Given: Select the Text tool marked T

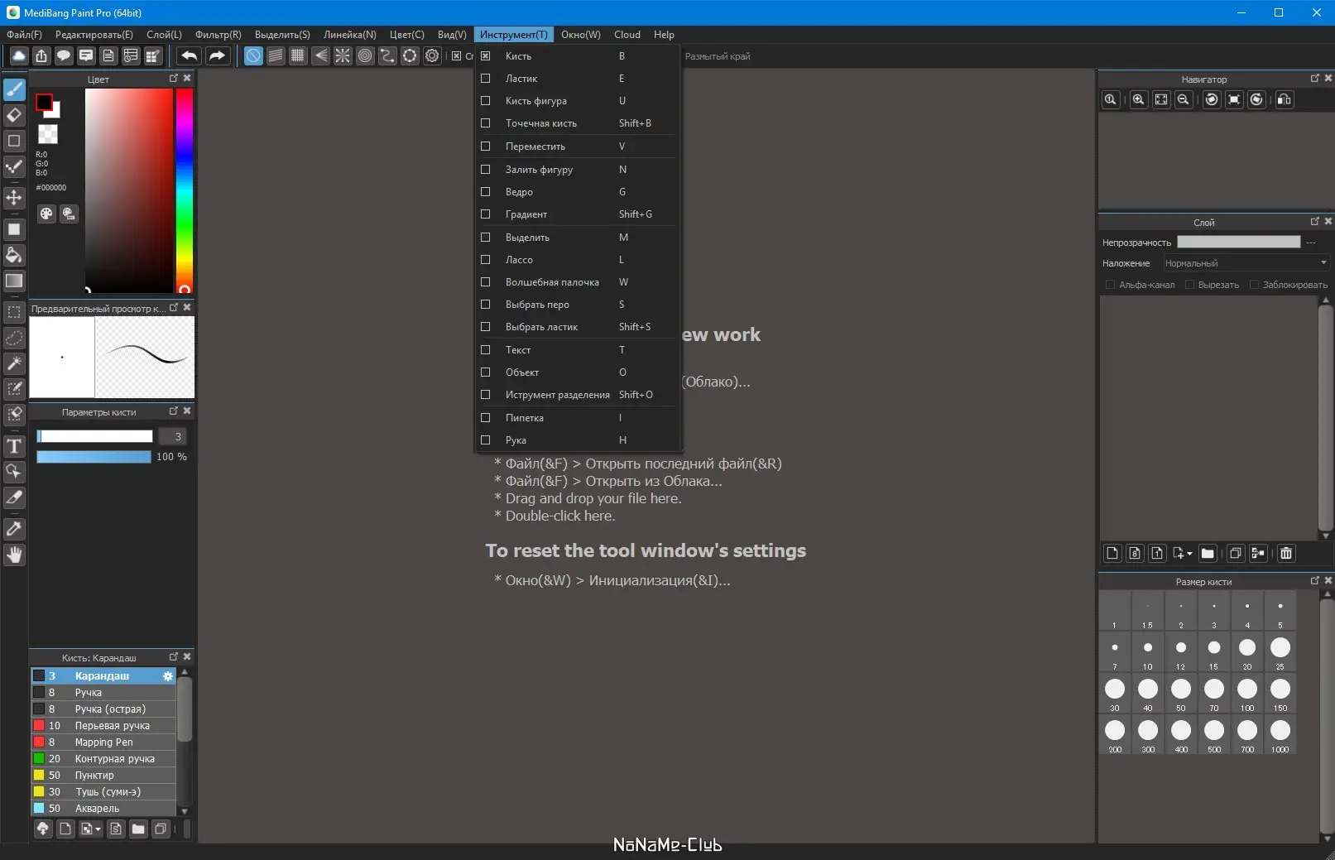Looking at the screenshot, I should point(14,446).
